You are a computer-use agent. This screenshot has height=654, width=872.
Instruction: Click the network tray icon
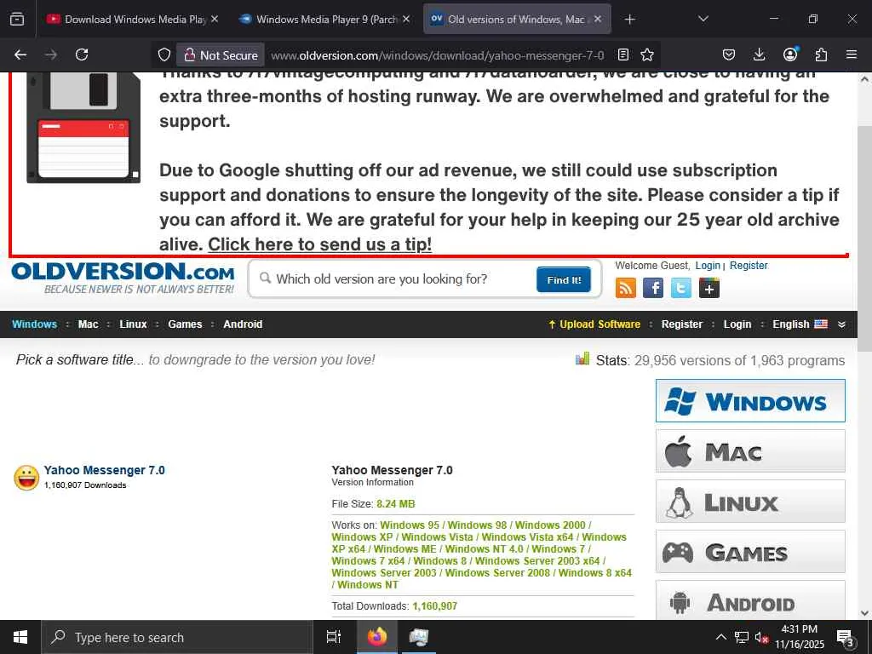[x=742, y=637]
